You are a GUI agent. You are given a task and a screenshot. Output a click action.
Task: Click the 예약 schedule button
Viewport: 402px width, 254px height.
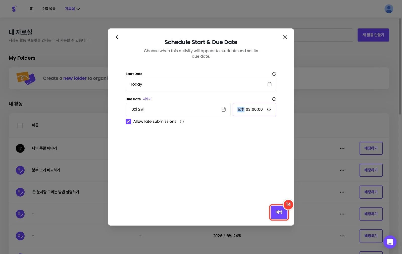pos(279,212)
